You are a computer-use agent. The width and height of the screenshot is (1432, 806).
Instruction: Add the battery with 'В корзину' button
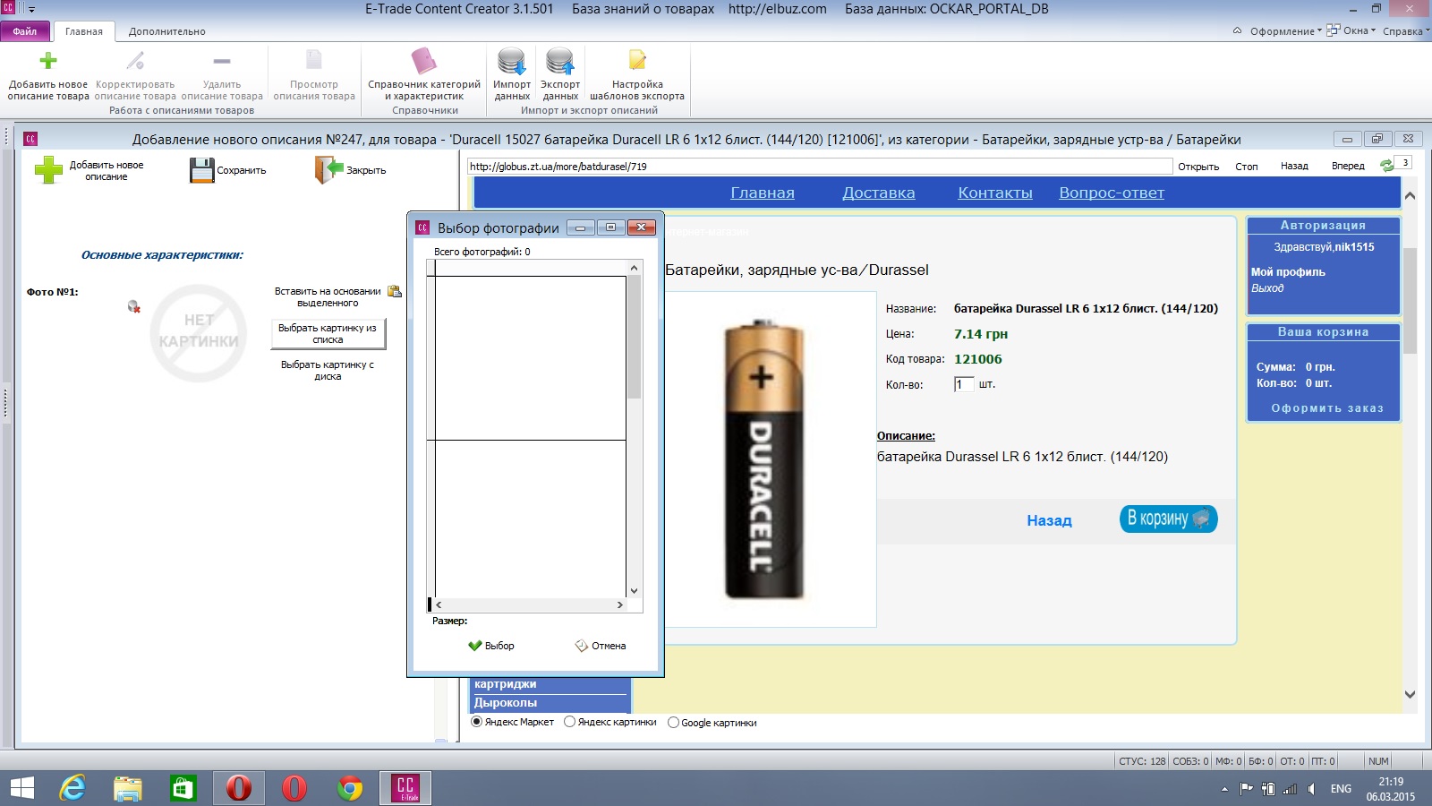(1168, 519)
